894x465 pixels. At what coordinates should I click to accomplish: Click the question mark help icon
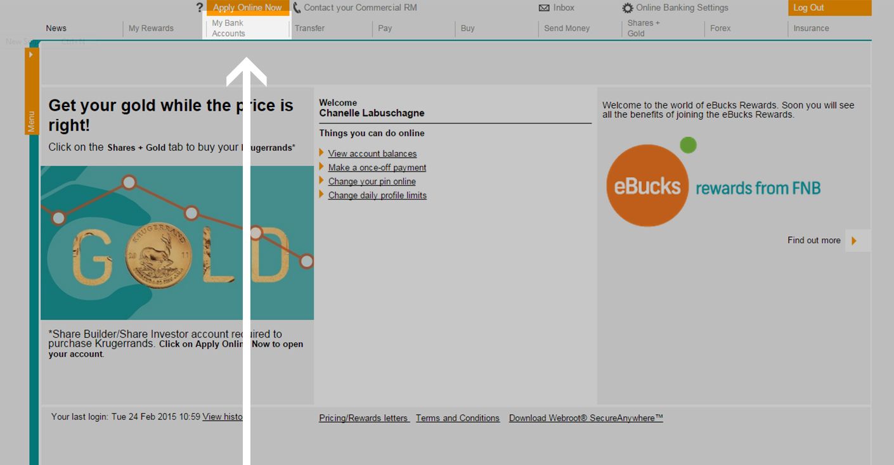tap(200, 8)
